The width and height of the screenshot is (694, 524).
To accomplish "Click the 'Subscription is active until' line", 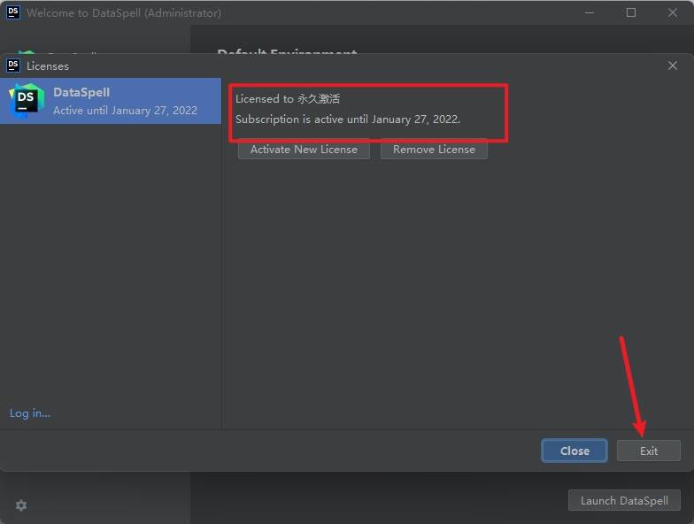I will (x=348, y=119).
